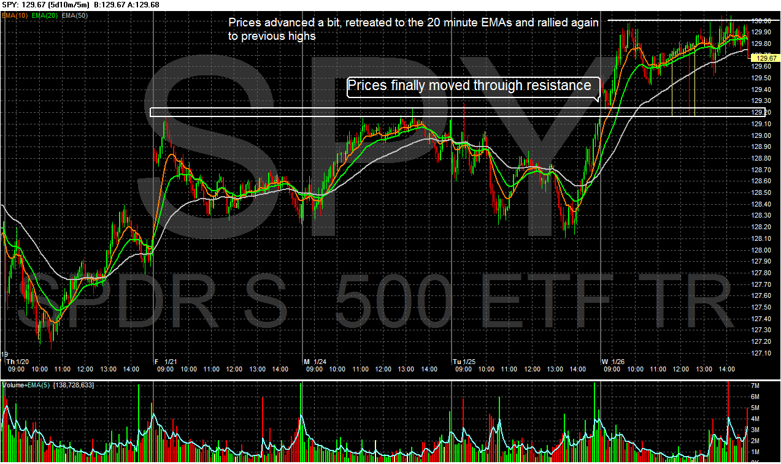Click the 128.00 price axis label
This screenshot has width=781, height=464.
pos(761,250)
